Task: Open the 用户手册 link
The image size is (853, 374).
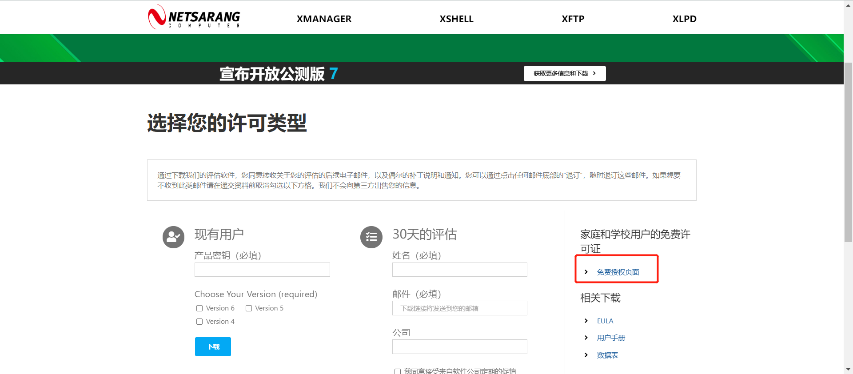Action: click(x=611, y=338)
